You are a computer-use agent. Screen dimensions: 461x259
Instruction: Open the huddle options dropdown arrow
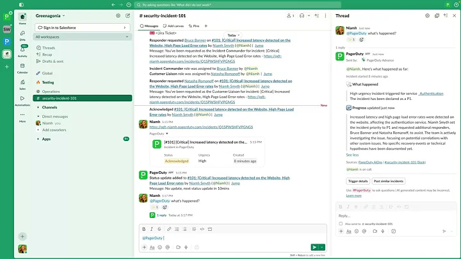click(x=309, y=15)
